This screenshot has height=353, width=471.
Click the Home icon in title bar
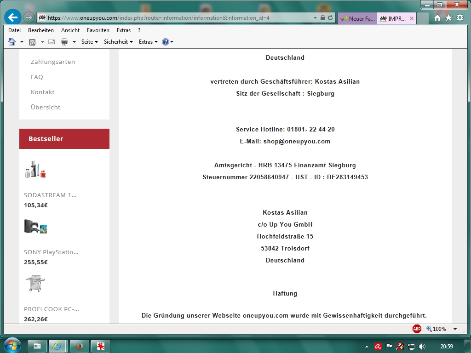click(437, 18)
